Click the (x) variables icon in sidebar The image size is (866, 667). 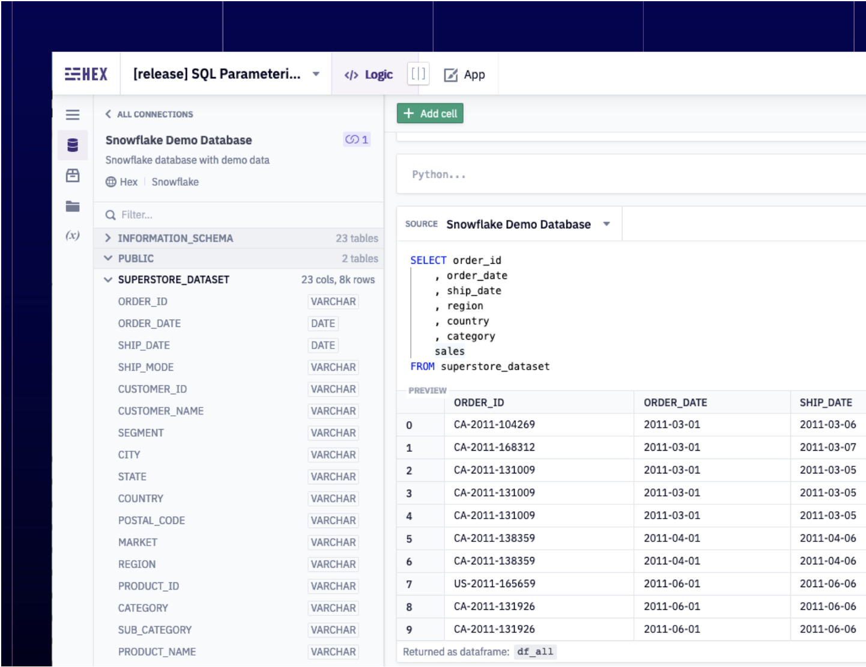tap(73, 236)
